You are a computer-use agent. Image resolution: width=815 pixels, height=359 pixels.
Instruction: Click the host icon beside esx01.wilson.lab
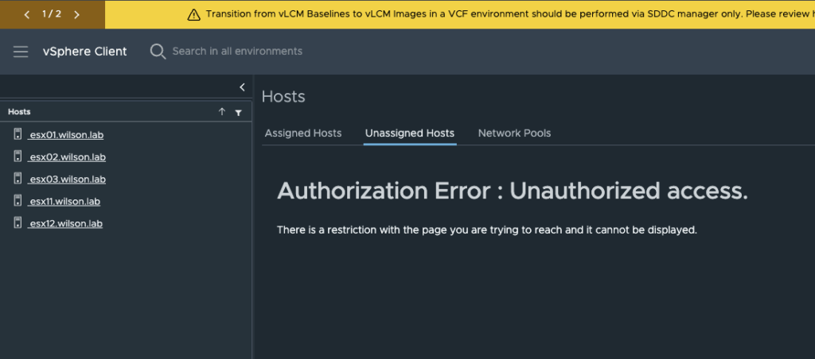[18, 134]
